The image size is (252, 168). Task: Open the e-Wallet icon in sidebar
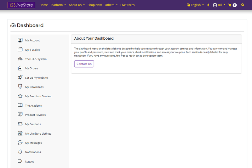point(20,50)
